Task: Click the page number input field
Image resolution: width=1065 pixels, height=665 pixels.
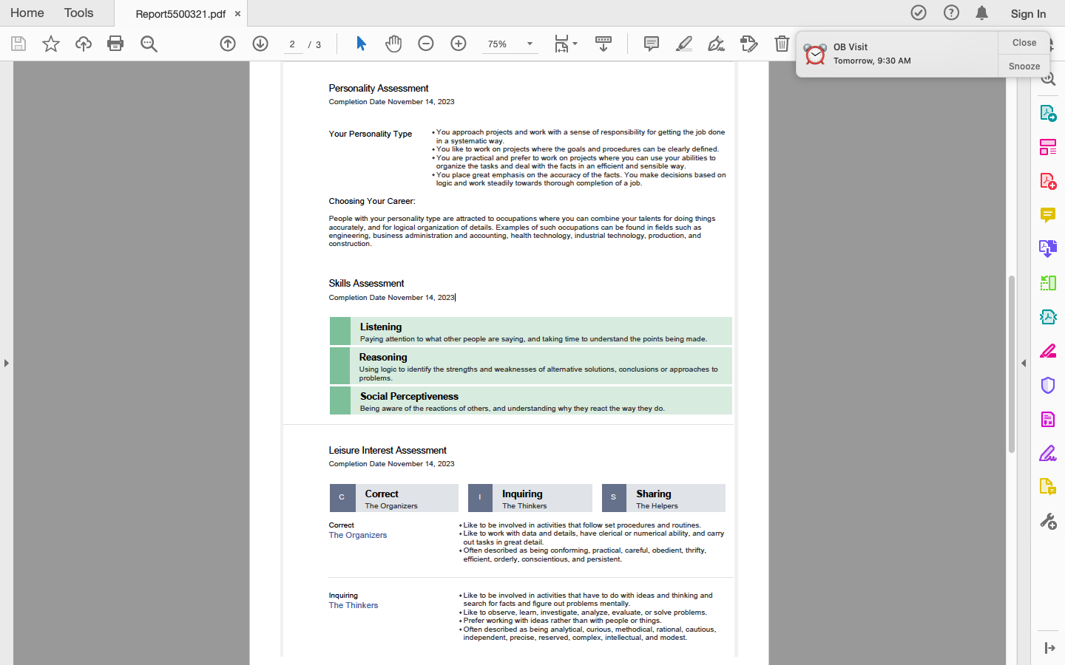Action: tap(292, 44)
